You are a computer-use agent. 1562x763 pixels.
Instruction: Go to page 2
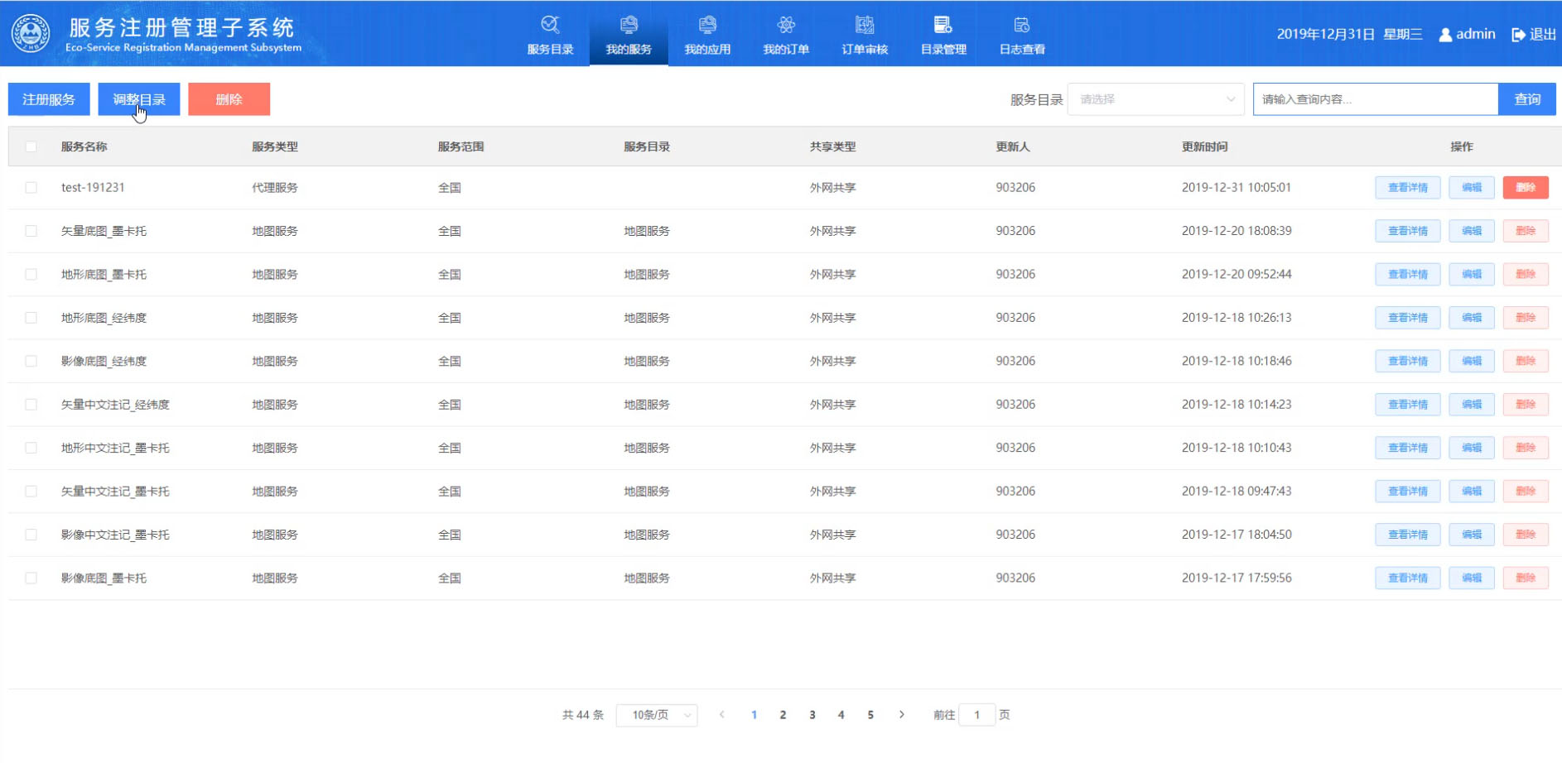[x=783, y=715]
